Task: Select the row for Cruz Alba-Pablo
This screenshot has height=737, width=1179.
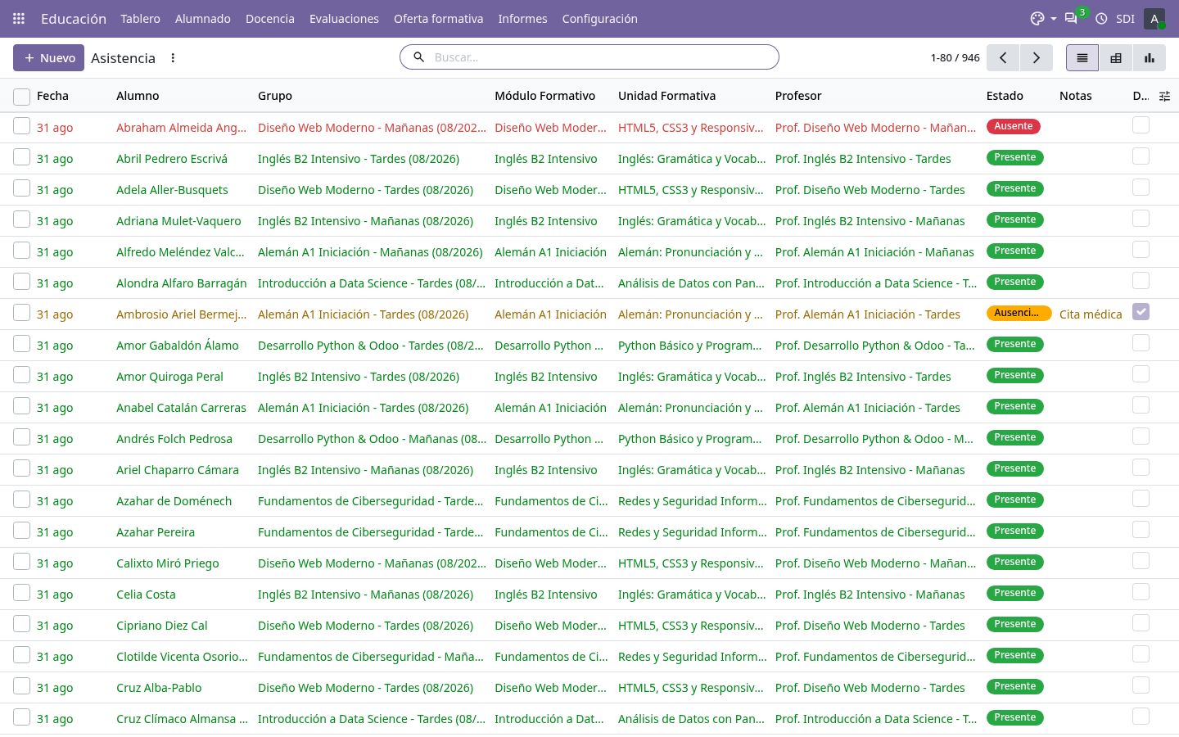Action: [22, 686]
